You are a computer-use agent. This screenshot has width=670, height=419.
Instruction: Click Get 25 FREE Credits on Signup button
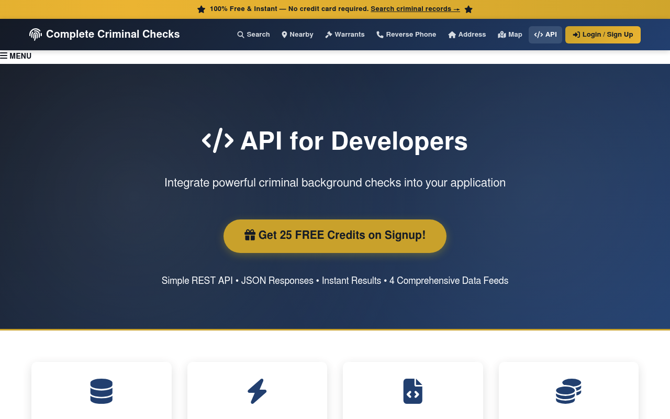pyautogui.click(x=335, y=236)
